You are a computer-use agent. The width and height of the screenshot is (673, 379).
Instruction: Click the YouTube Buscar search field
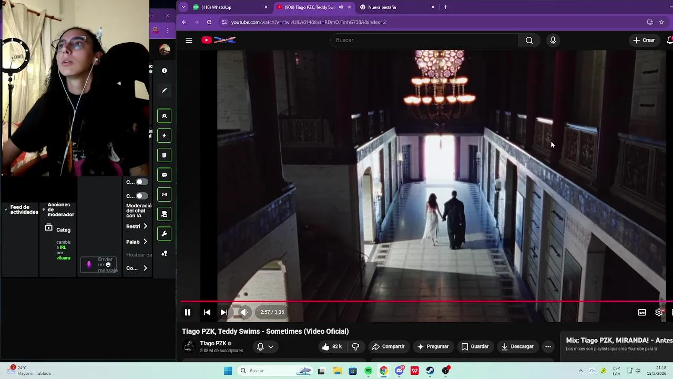(425, 40)
